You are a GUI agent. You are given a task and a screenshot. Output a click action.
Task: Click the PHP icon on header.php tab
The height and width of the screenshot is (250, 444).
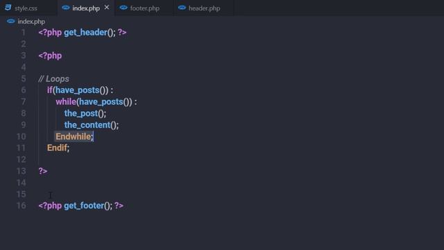coord(182,8)
